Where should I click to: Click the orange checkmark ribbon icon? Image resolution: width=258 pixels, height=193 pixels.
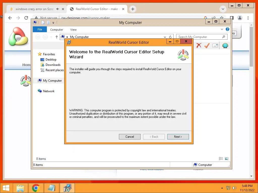[207, 45]
